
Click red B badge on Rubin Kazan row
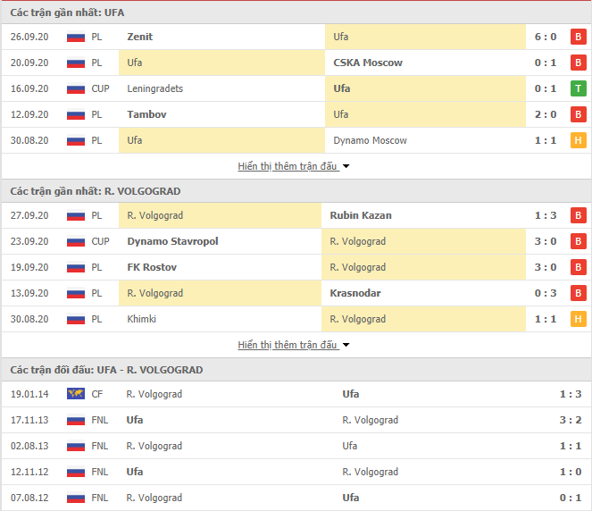(578, 215)
